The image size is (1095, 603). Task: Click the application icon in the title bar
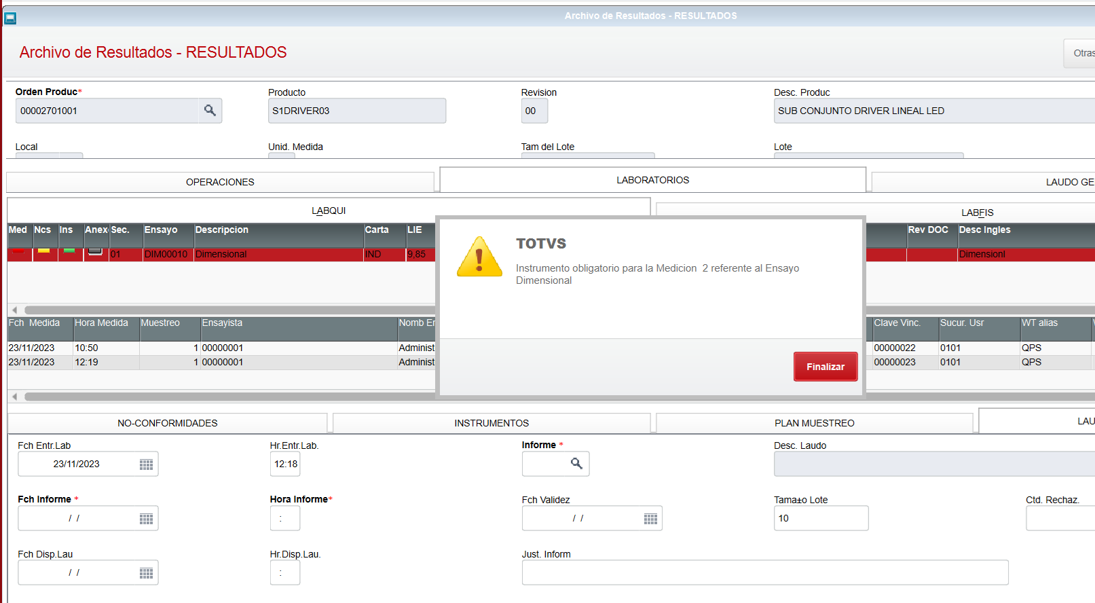tap(10, 18)
